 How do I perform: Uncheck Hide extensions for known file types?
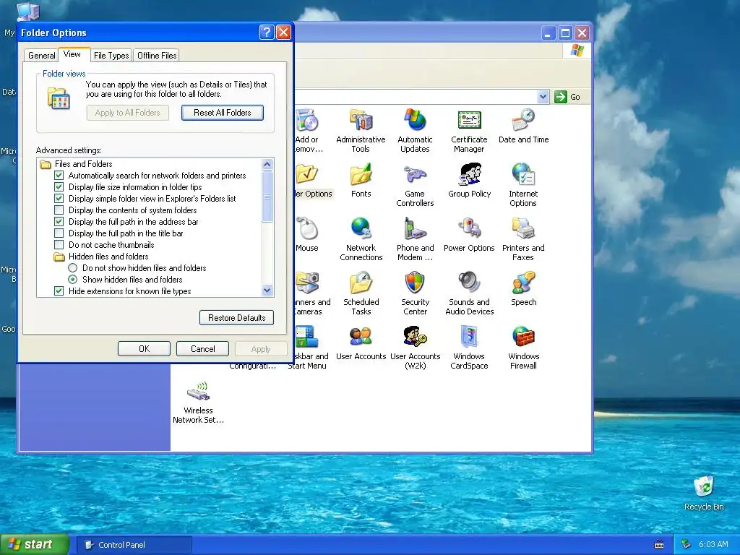(x=59, y=291)
